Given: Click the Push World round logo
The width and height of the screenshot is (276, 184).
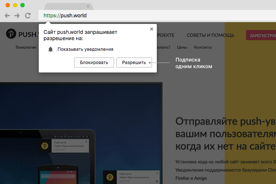Looking at the screenshot, I should [x=11, y=34].
